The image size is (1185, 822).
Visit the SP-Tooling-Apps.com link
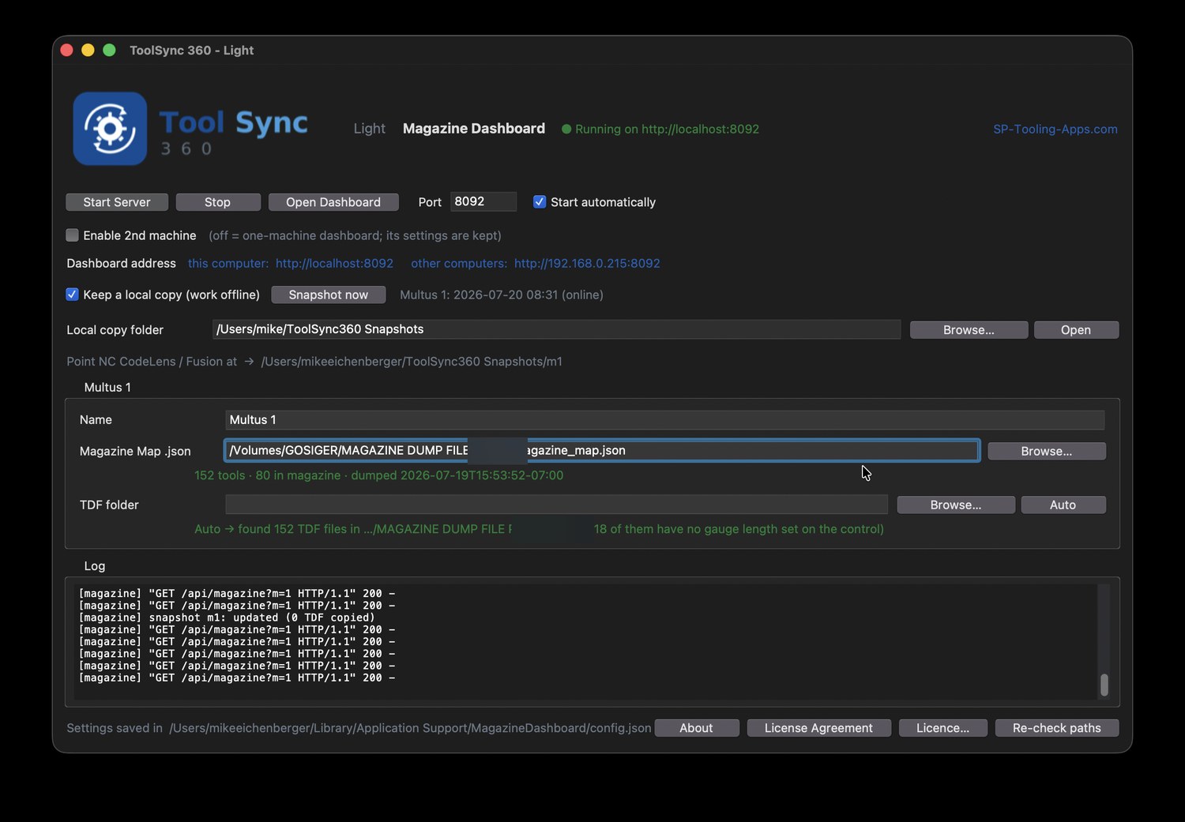[x=1055, y=129]
